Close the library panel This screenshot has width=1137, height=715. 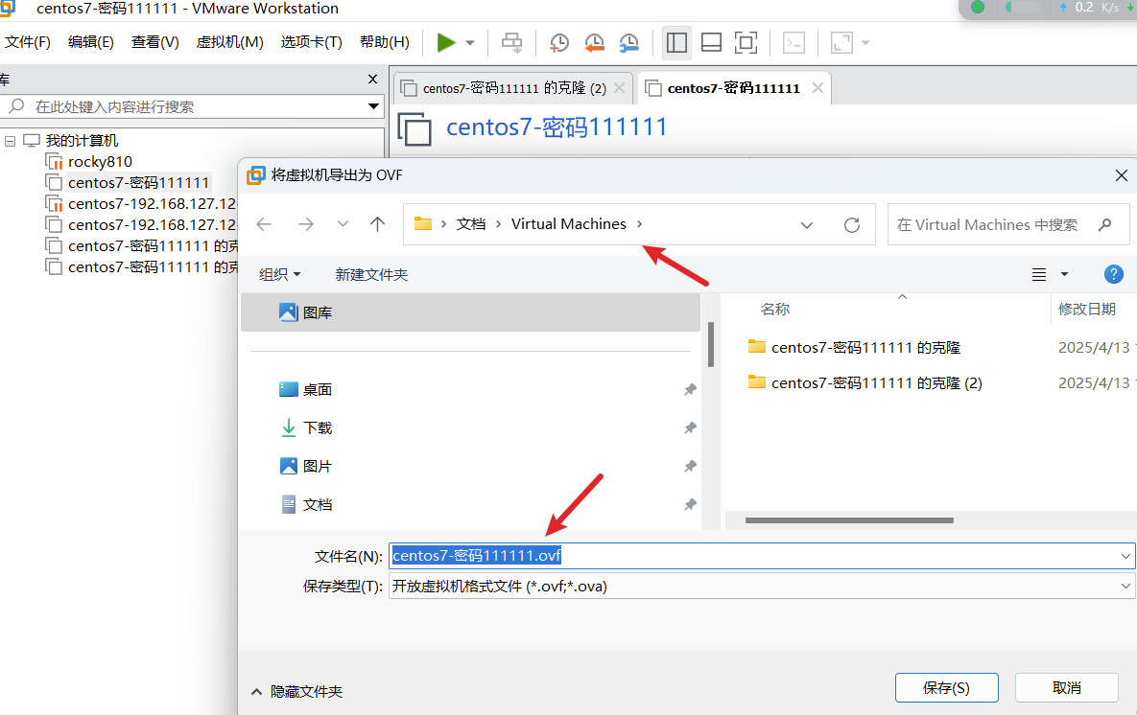[x=372, y=79]
